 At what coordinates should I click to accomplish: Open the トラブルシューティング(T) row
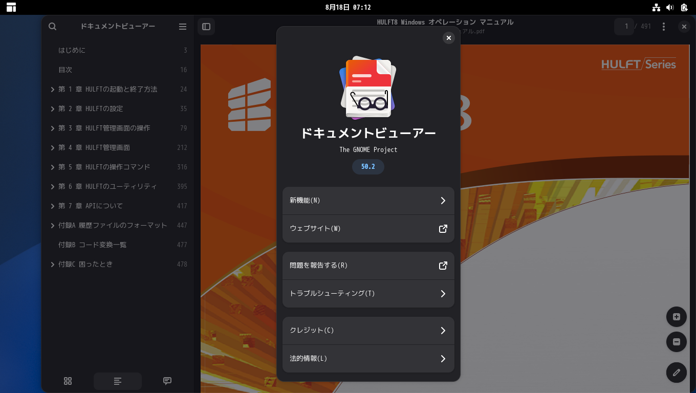click(x=368, y=294)
